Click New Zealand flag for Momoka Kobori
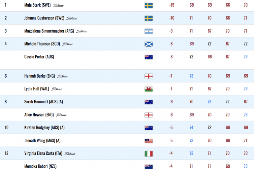Screen dimensions: 254x171 click(x=148, y=166)
